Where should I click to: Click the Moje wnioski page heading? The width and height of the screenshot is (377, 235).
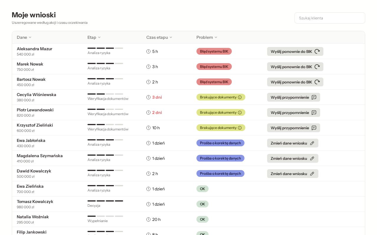click(34, 15)
